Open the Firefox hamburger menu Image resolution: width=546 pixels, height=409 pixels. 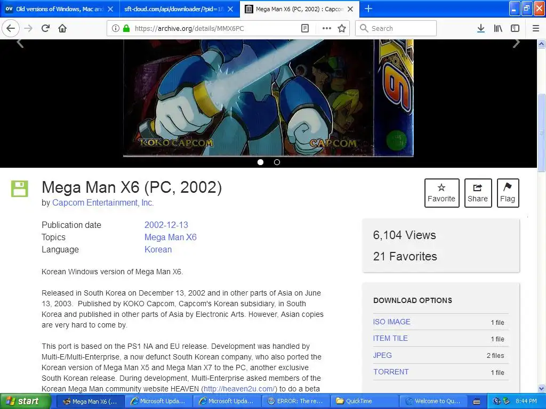tap(536, 28)
